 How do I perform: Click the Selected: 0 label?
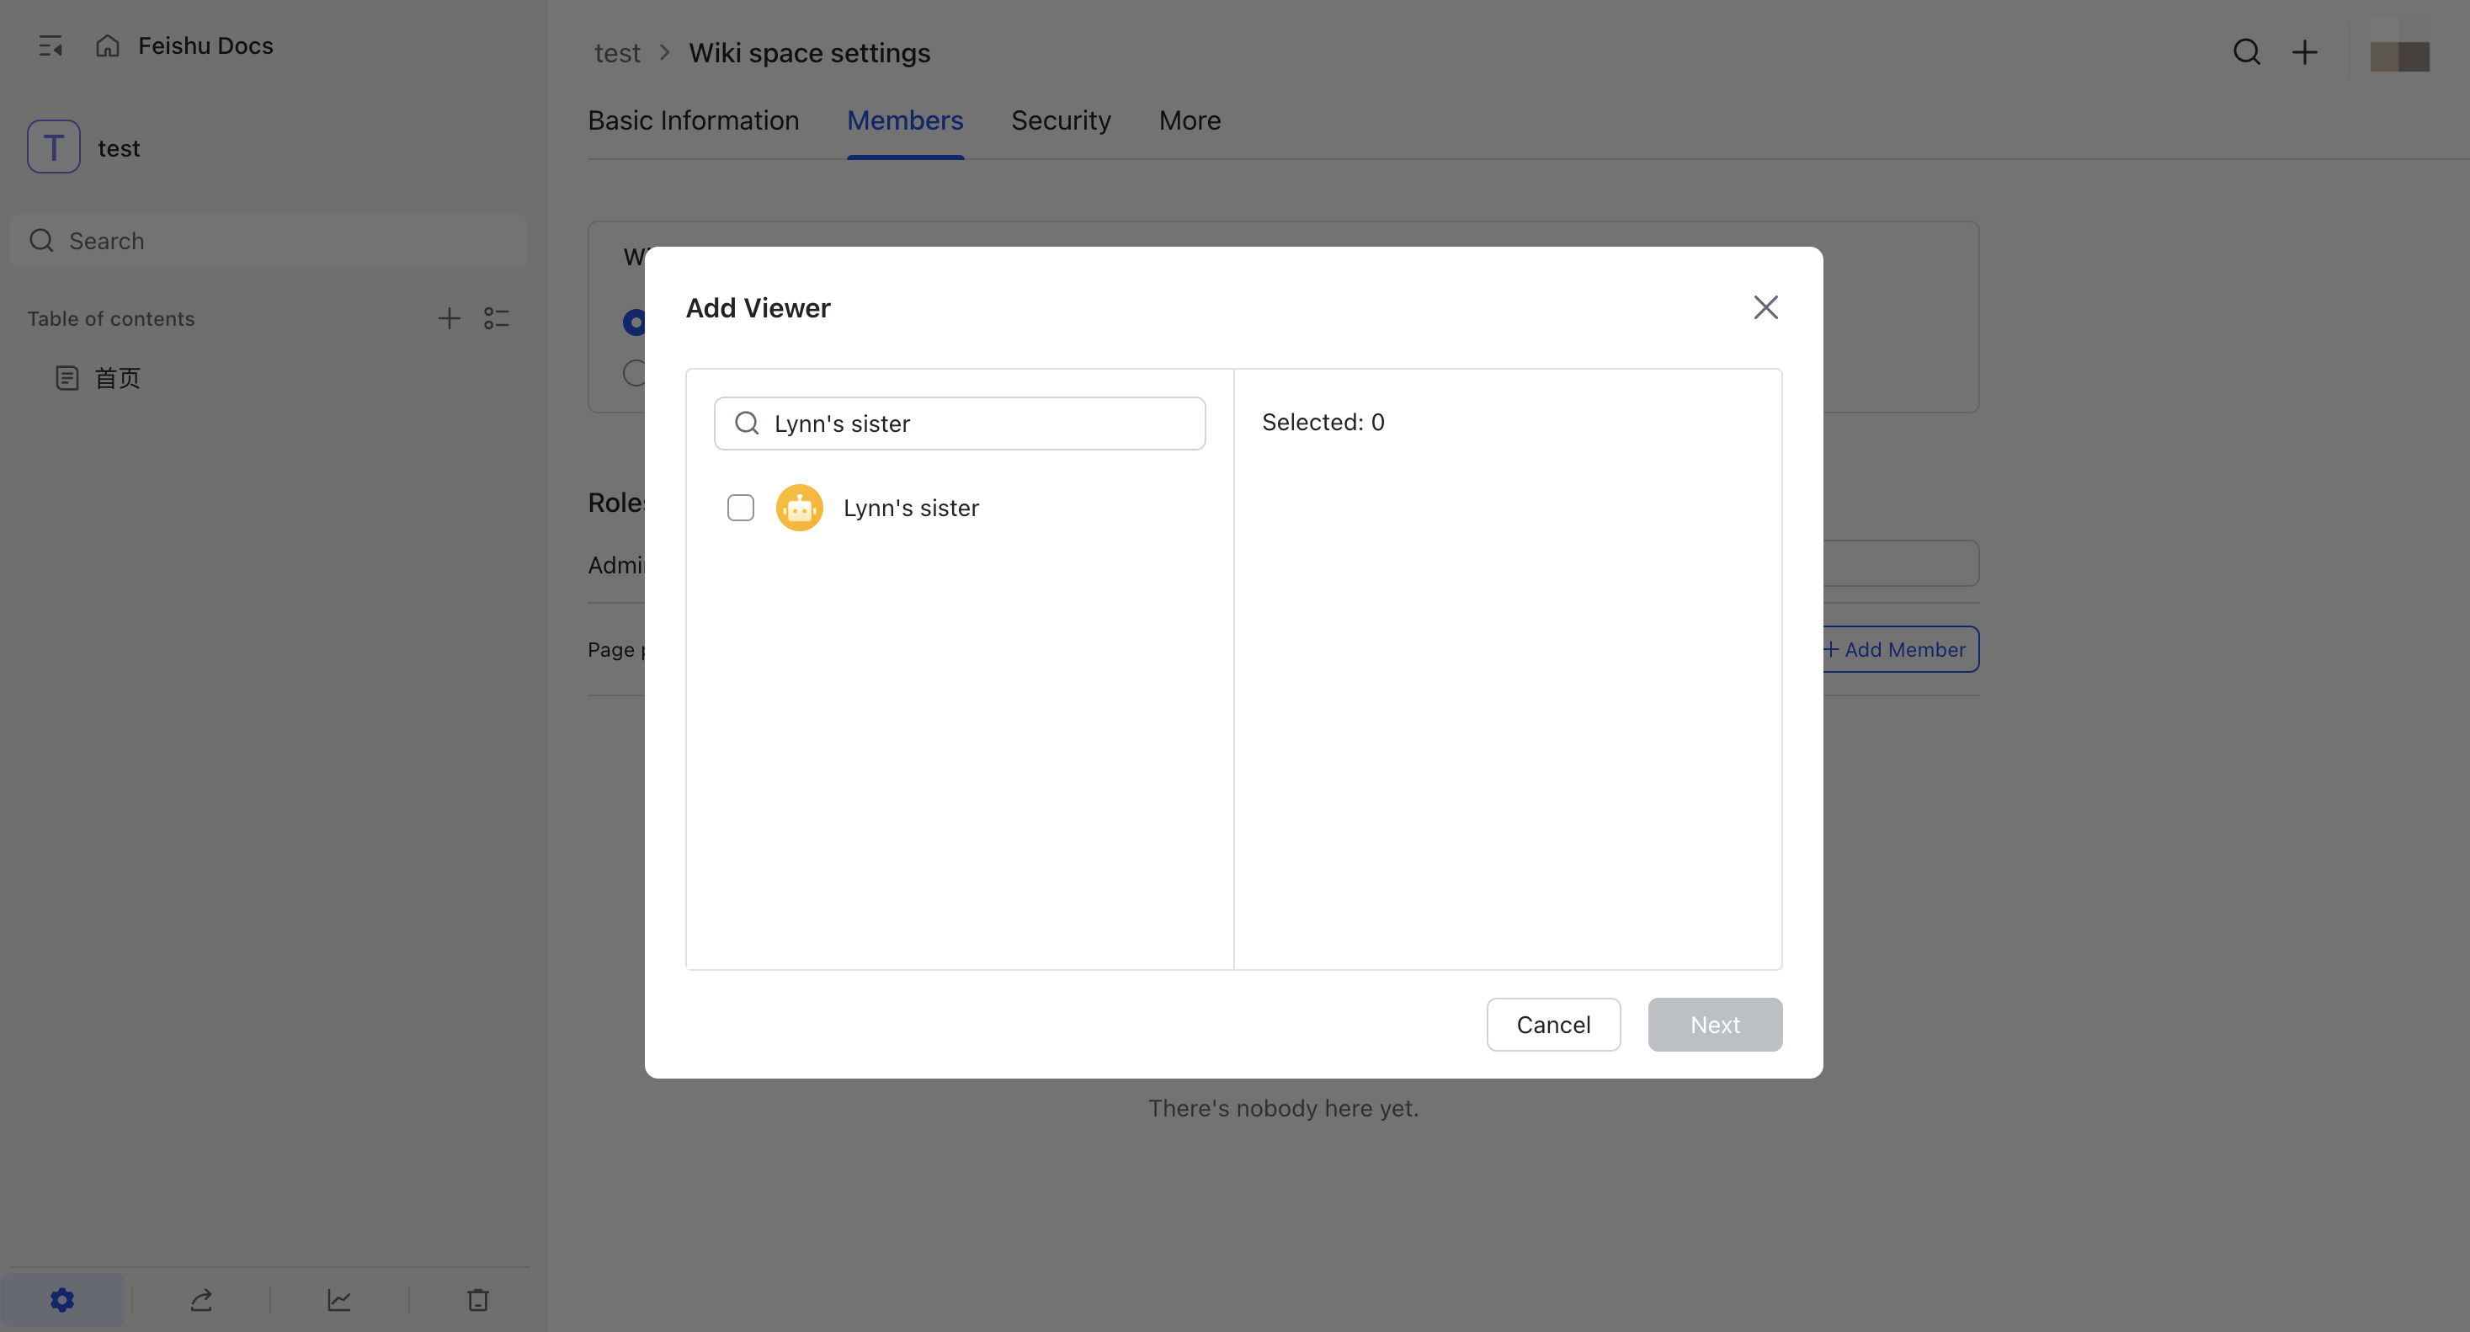click(1323, 422)
